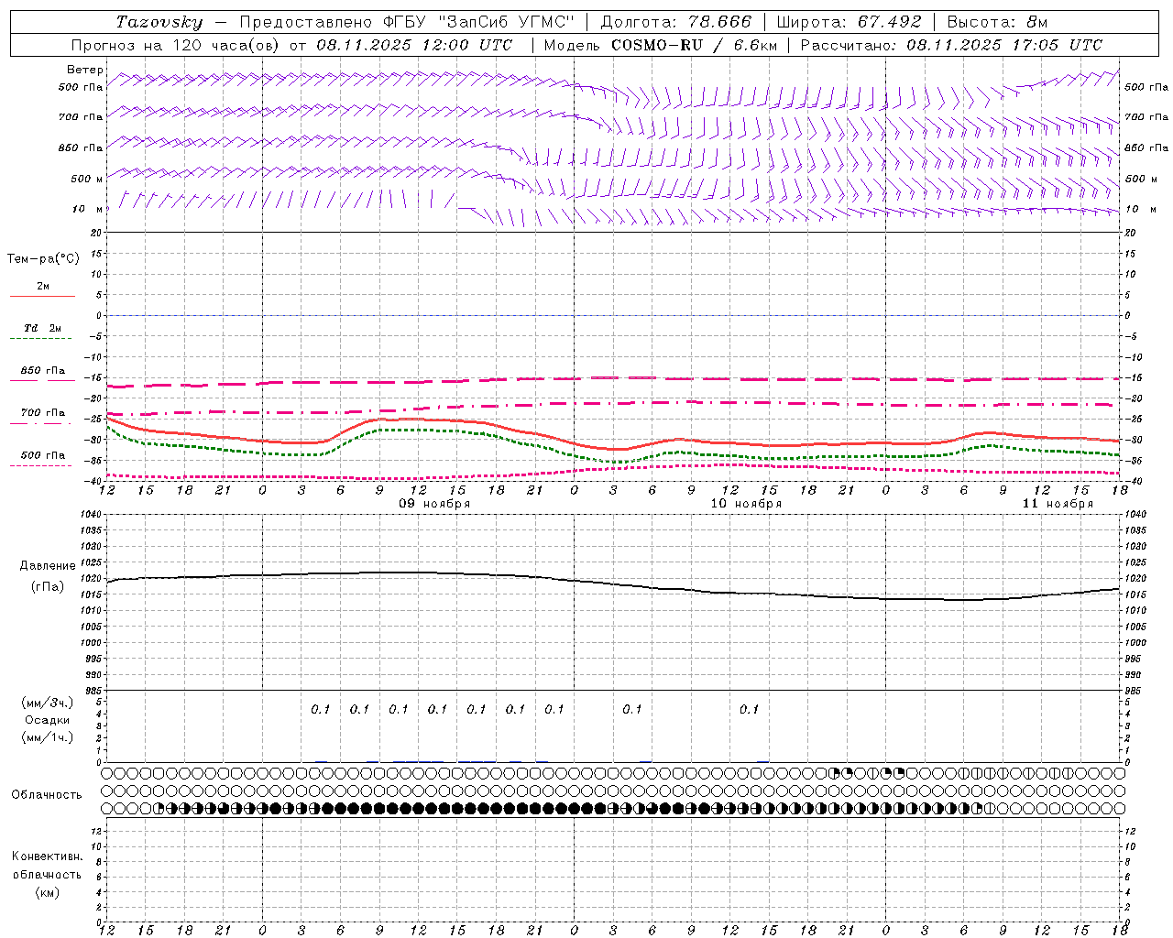The width and height of the screenshot is (1173, 938).
Task: Click the 850 гПа entry in temperature legend
Action: [42, 371]
